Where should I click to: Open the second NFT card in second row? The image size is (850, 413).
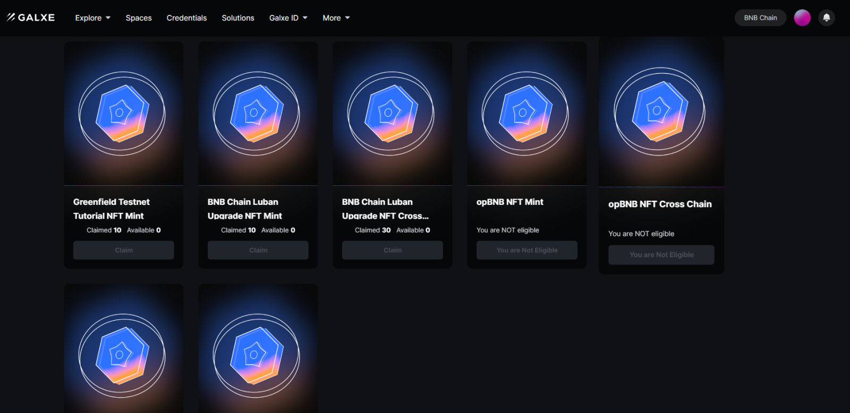click(258, 348)
